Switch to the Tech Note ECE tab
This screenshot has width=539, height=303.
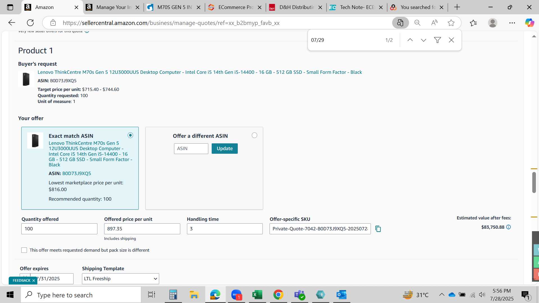tap(357, 7)
